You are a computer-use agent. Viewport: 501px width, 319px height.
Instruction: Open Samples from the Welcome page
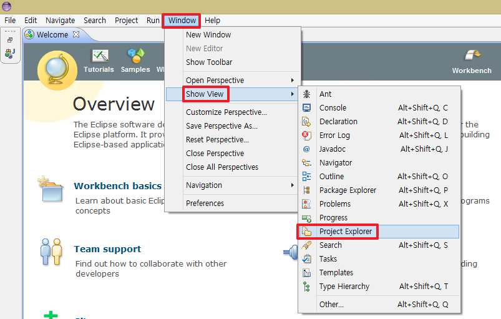point(135,61)
